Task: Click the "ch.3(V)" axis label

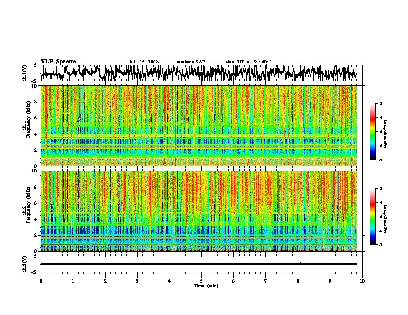Action: 24,264
